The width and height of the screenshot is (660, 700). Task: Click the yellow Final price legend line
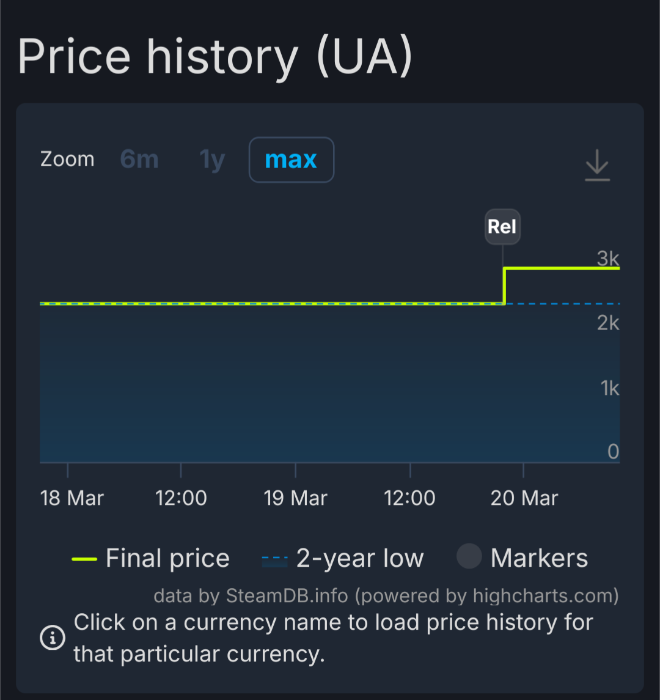[84, 559]
